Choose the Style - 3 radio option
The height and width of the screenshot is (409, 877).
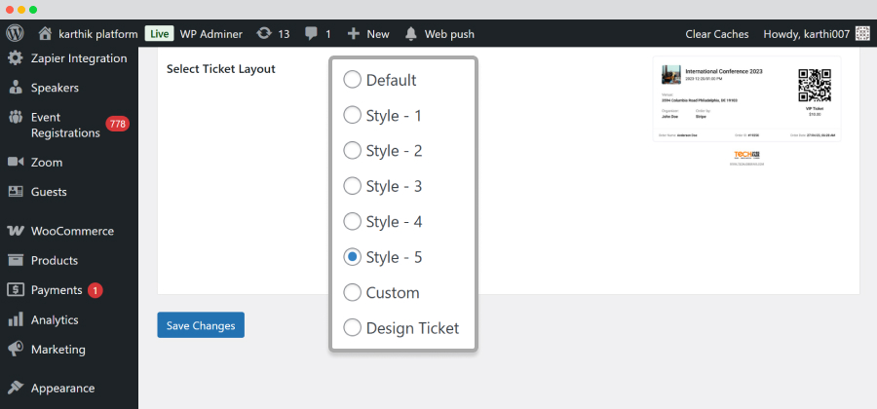352,186
